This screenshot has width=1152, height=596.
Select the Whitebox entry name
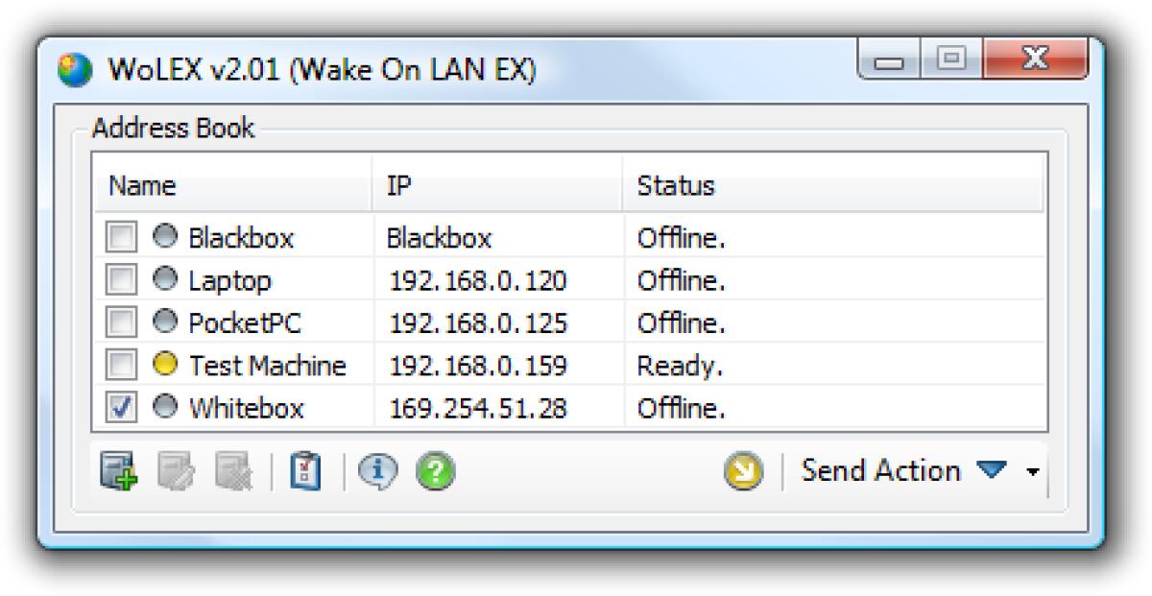pyautogui.click(x=246, y=409)
